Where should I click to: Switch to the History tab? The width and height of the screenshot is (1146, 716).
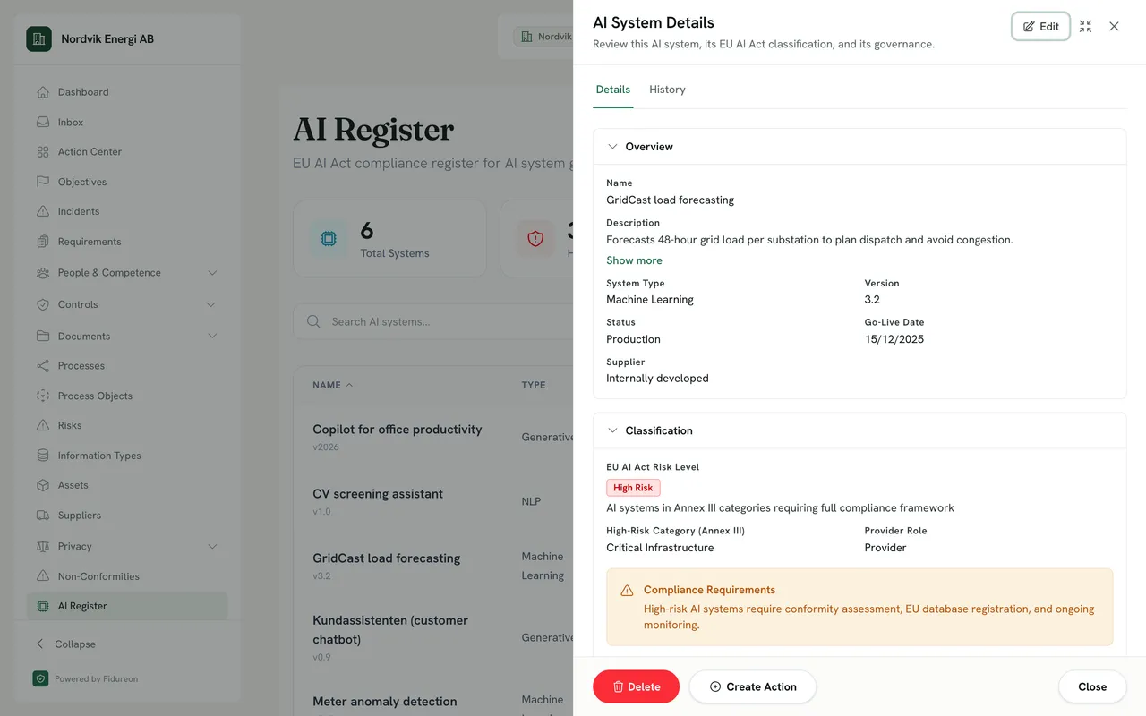pos(667,89)
